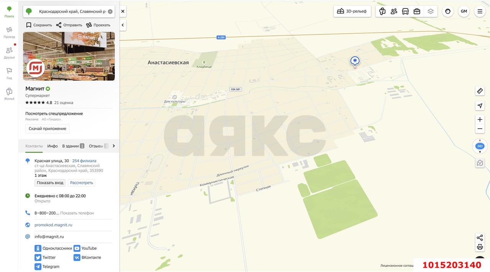Viewport: 490px width, 272px height.
Task: Select the public transport icon in top toolbar
Action: (405, 11)
